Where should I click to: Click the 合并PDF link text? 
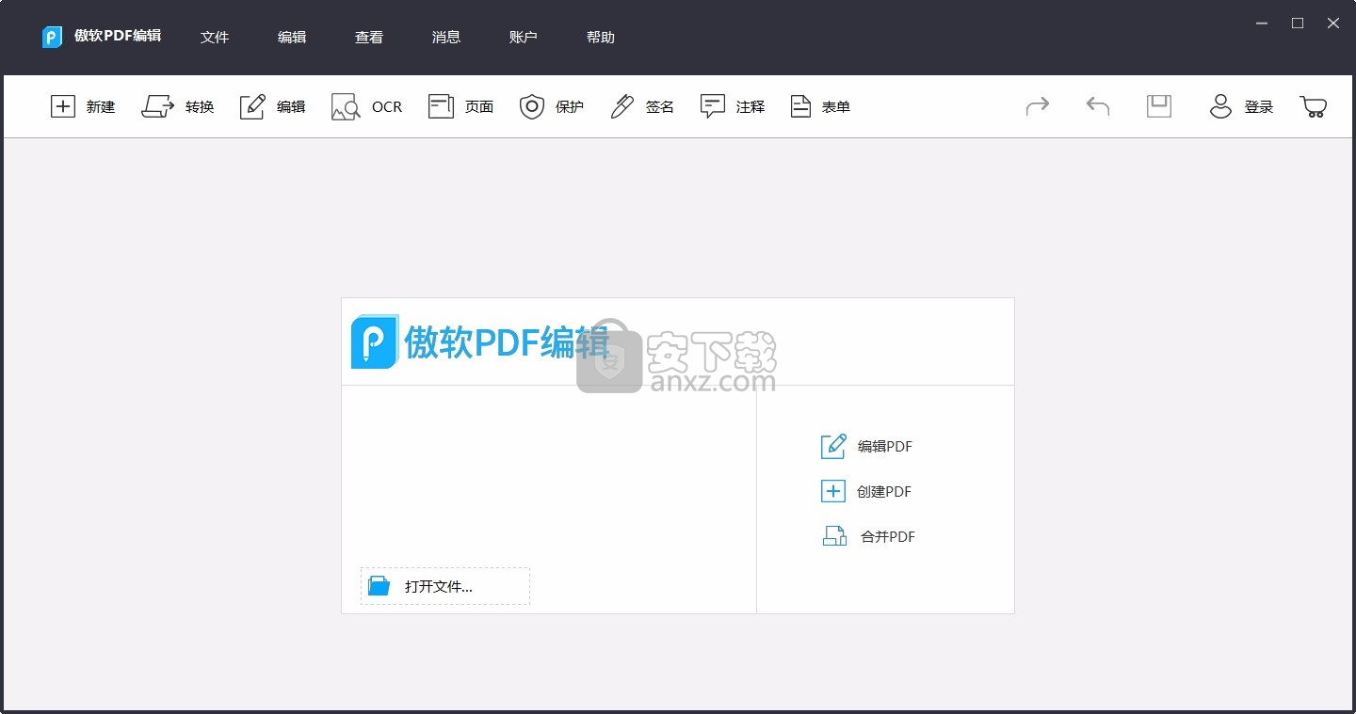pyautogui.click(x=888, y=537)
